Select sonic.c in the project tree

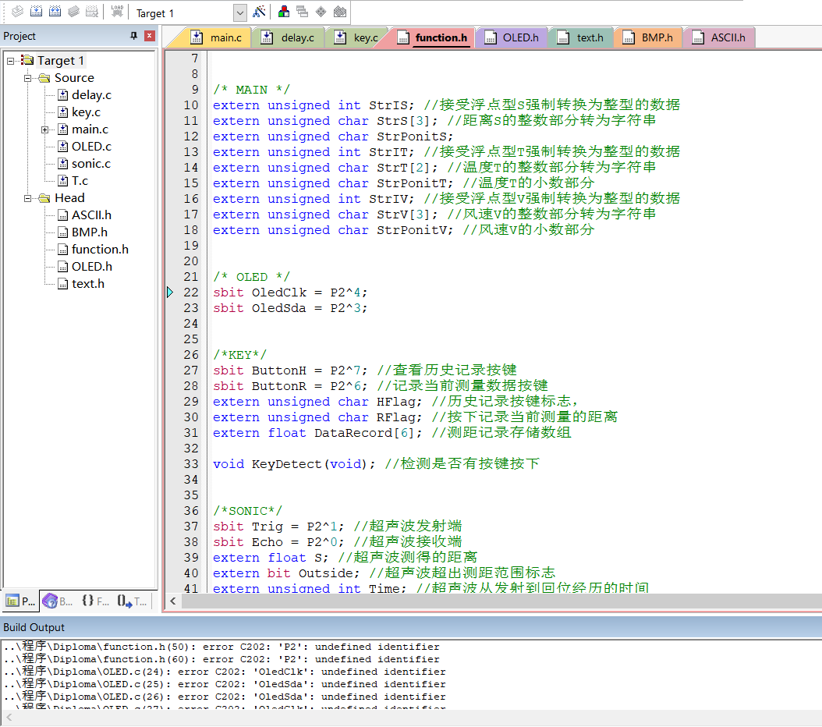[90, 164]
